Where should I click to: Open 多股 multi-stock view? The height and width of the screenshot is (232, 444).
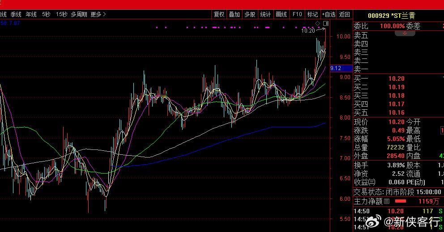click(250, 14)
